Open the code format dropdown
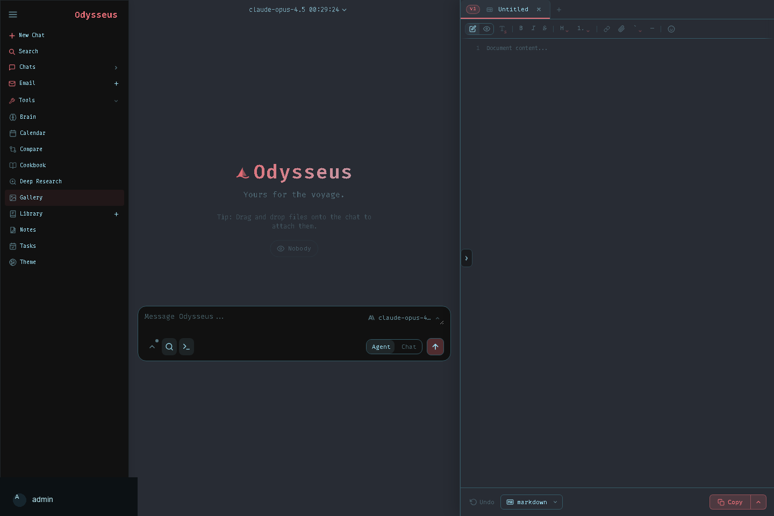This screenshot has height=516, width=774. click(637, 28)
